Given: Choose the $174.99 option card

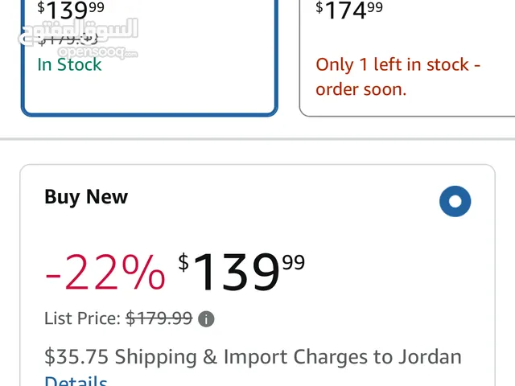Looking at the screenshot, I should (x=407, y=57).
